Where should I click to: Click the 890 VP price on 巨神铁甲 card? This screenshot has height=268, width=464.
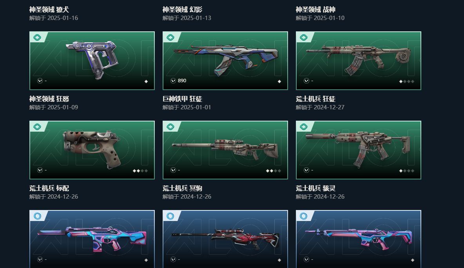[x=182, y=80]
